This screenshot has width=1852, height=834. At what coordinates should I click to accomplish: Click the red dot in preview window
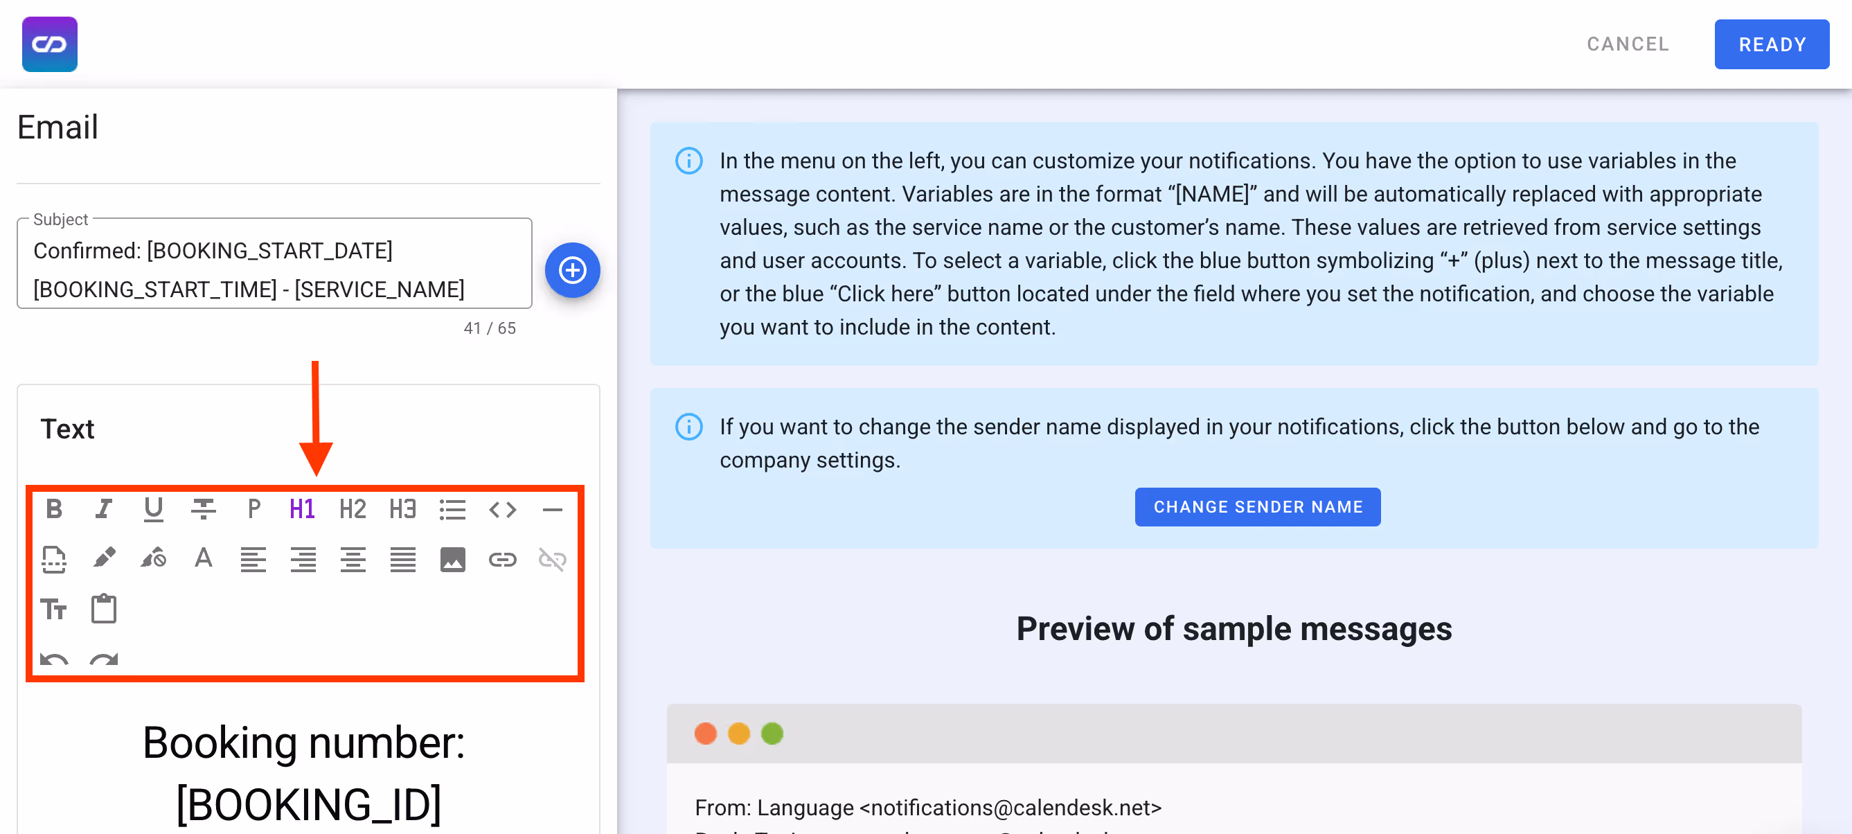pos(706,734)
